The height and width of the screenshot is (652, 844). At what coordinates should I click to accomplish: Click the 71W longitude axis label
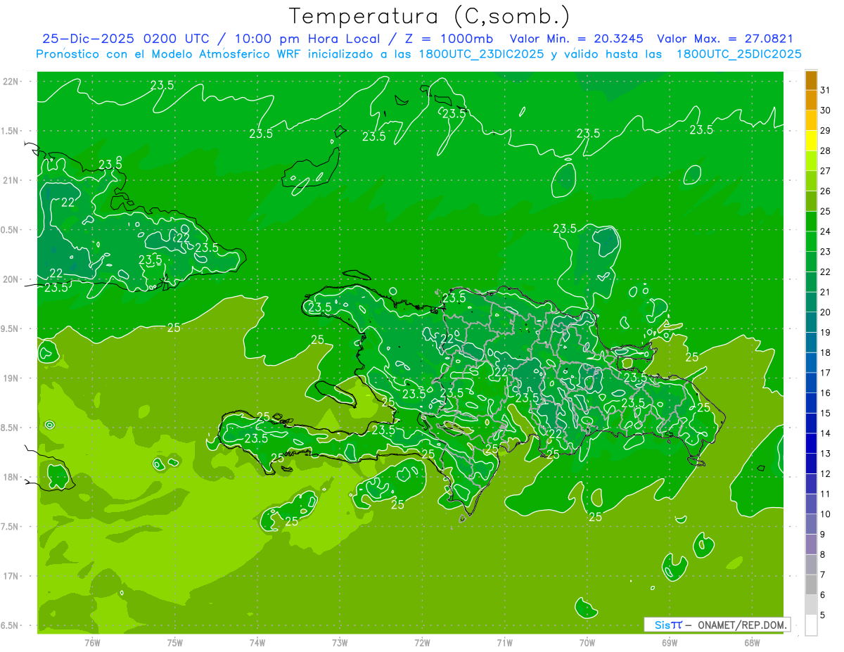504,642
